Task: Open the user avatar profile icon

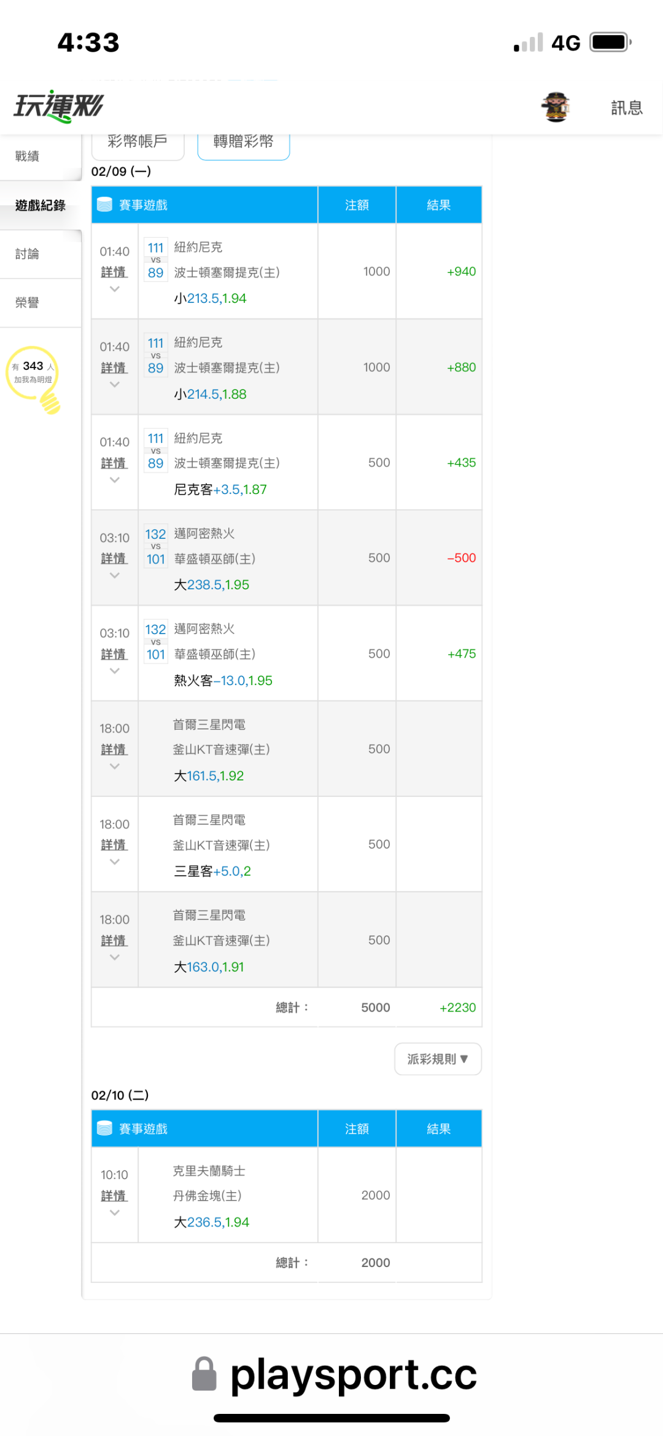Action: click(556, 108)
